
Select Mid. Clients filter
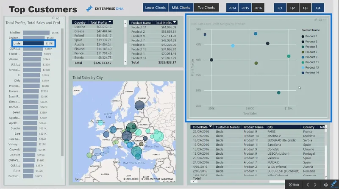[181, 8]
